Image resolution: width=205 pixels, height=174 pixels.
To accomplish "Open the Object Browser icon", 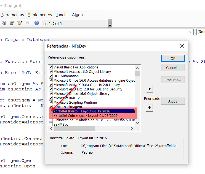I will [x=20, y=23].
